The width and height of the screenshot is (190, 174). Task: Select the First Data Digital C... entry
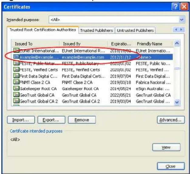pyautogui.click(x=39, y=76)
